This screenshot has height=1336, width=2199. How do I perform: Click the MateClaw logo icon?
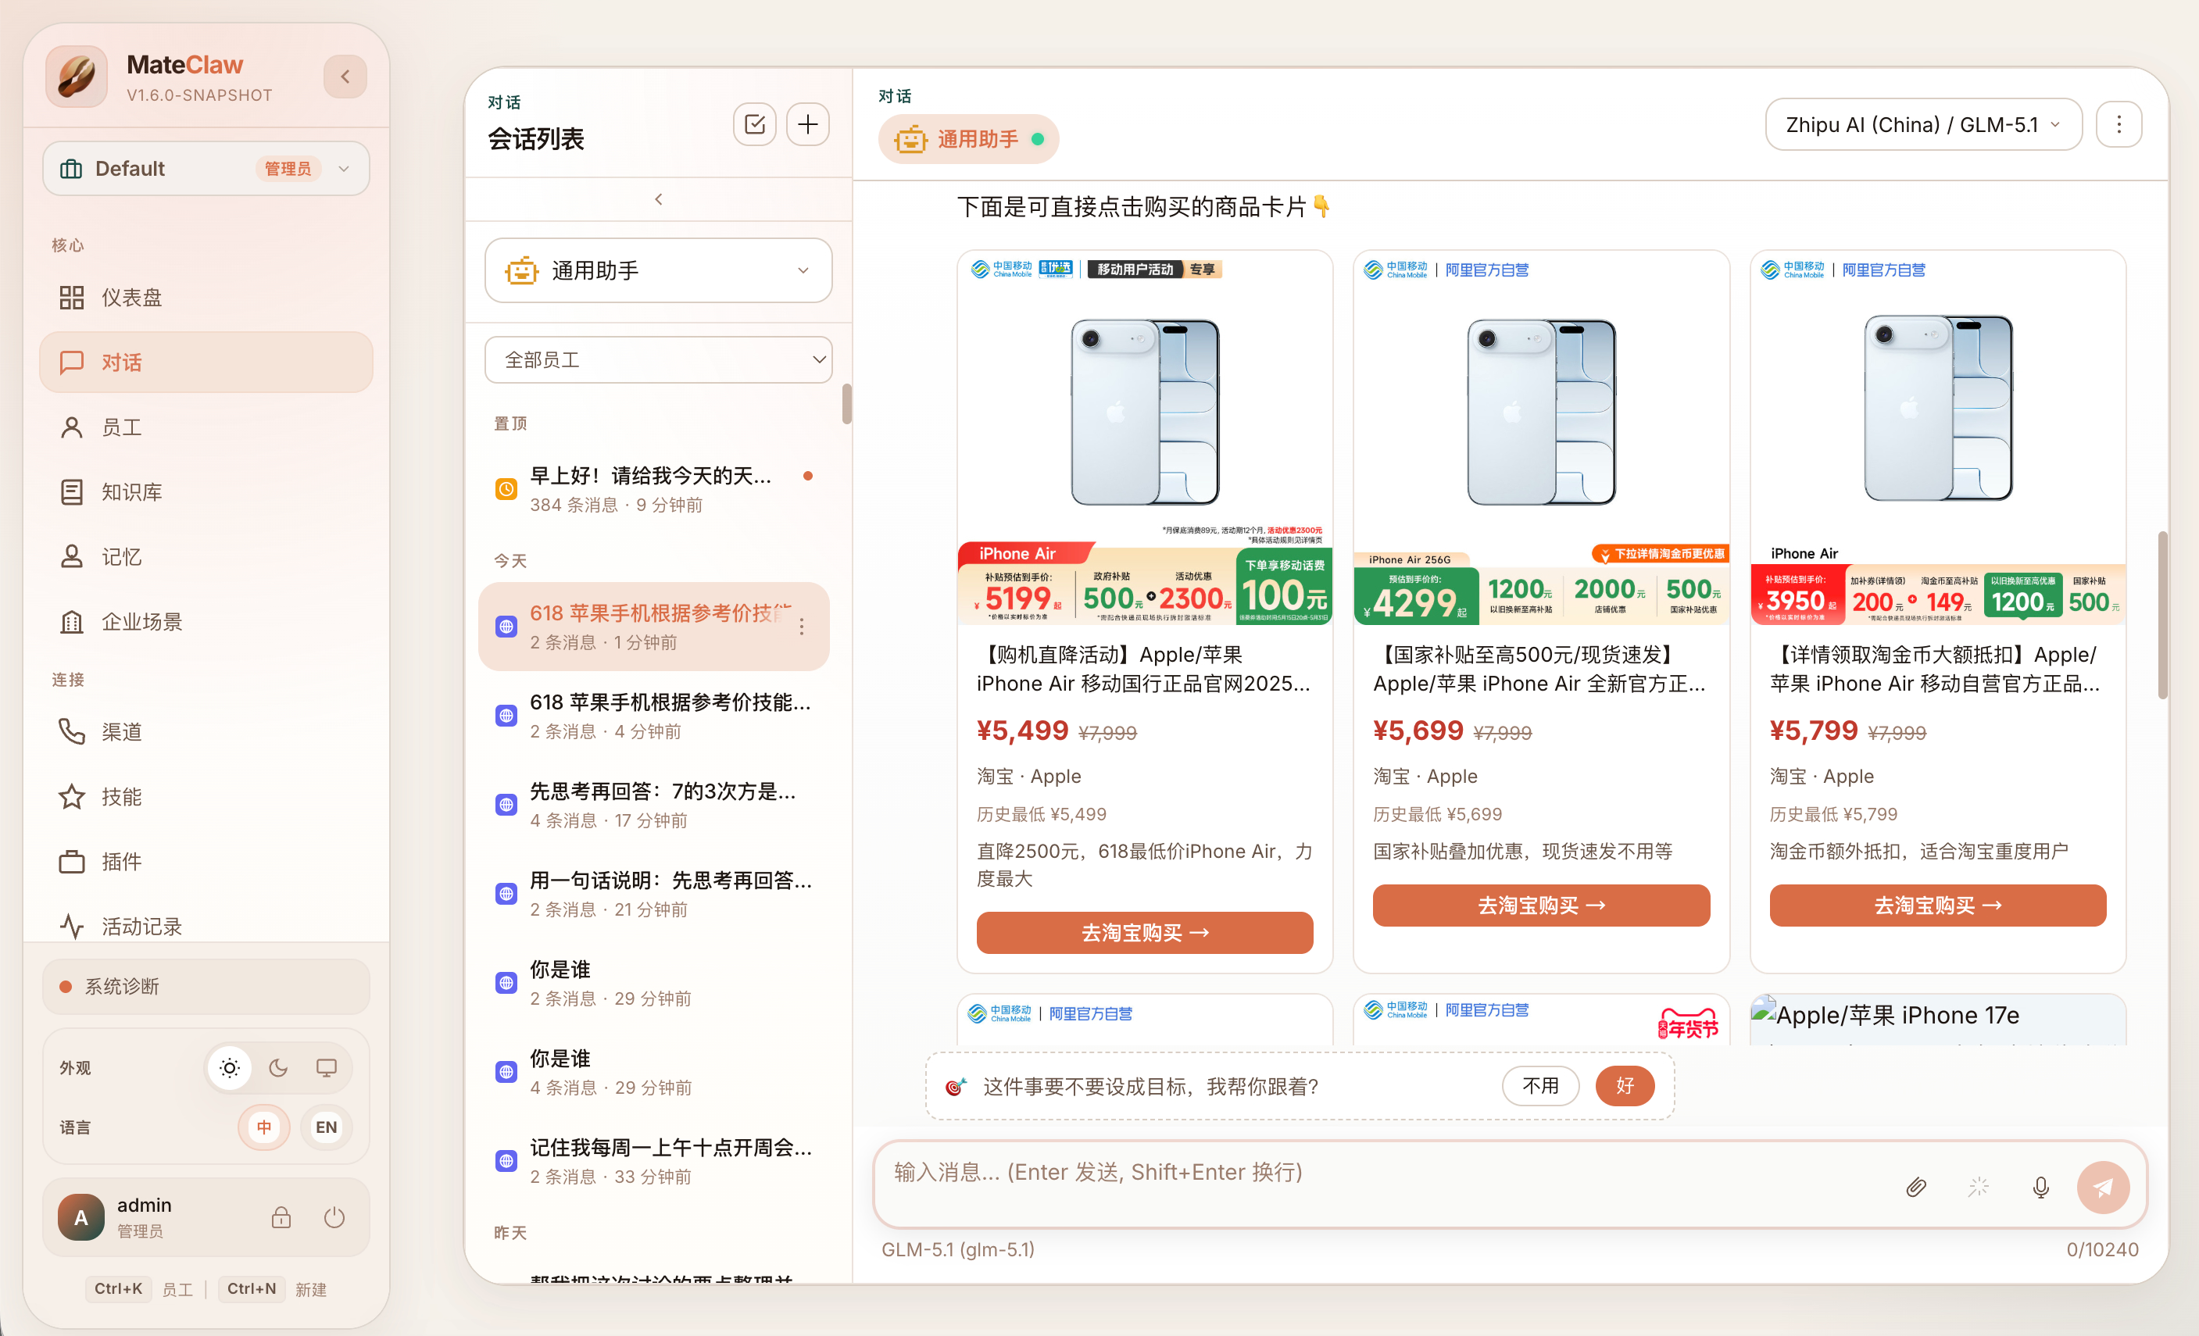77,77
